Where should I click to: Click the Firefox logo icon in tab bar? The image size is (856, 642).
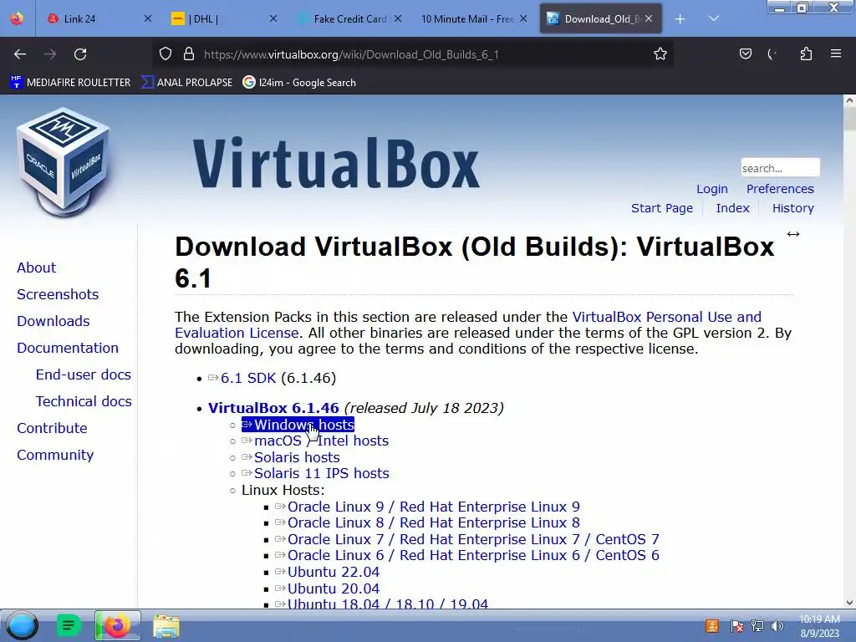click(x=17, y=18)
